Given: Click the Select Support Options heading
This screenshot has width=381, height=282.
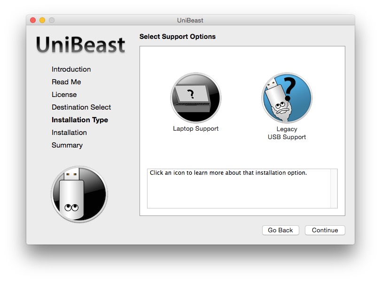Looking at the screenshot, I should point(178,37).
